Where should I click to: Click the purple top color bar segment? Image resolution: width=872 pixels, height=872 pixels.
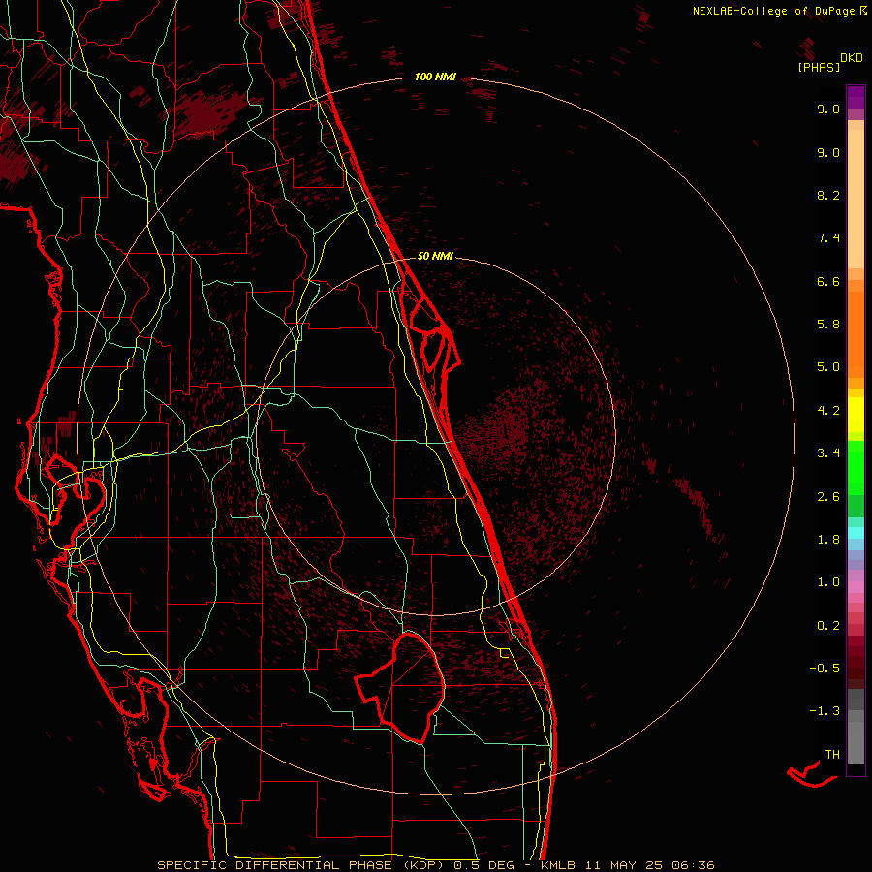click(x=856, y=97)
